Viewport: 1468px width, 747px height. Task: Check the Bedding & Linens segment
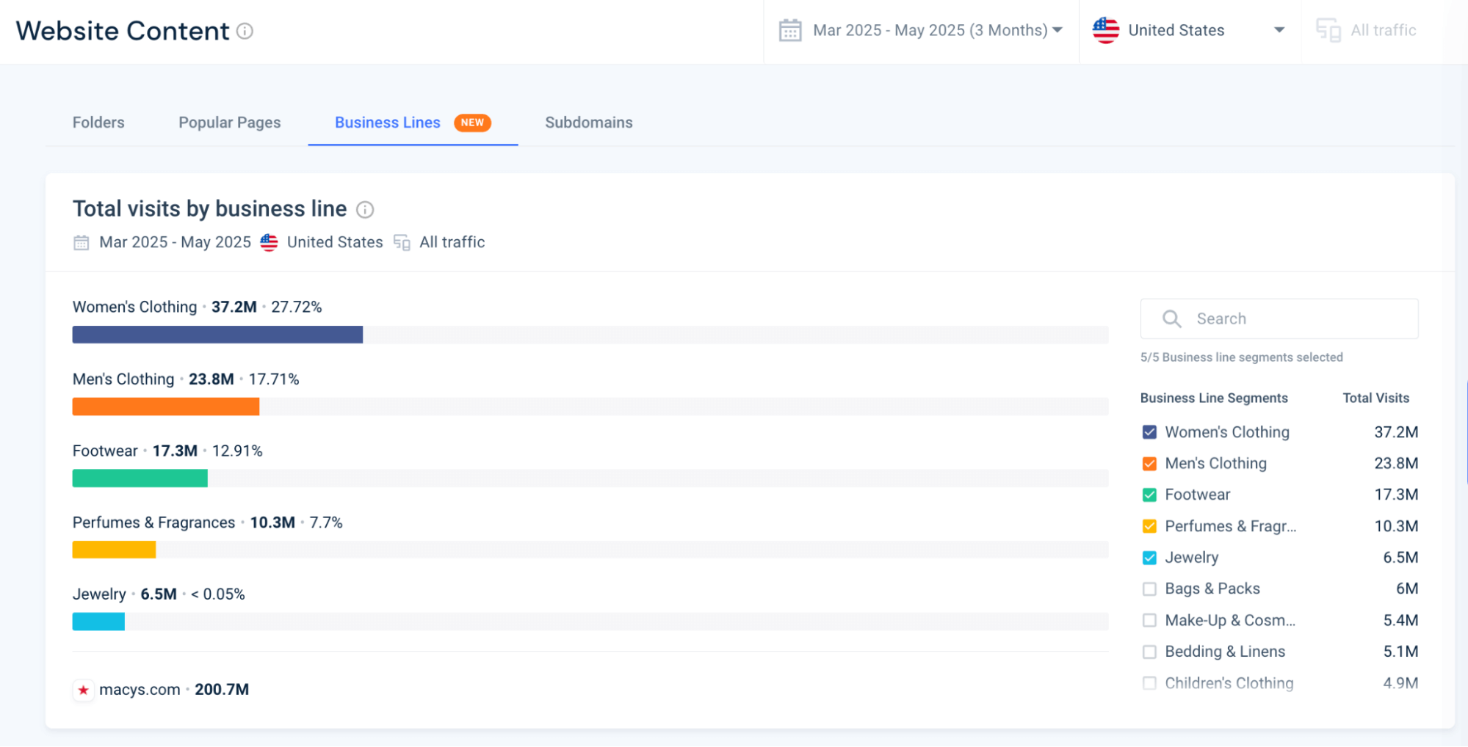click(1149, 652)
